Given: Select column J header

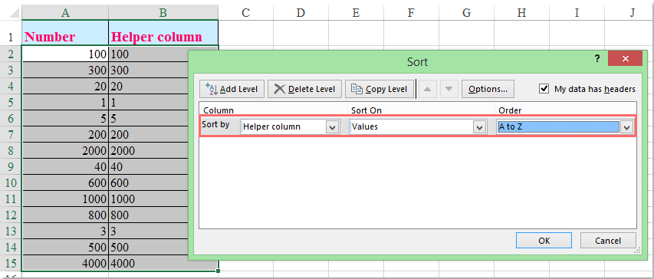Looking at the screenshot, I should click(x=629, y=13).
